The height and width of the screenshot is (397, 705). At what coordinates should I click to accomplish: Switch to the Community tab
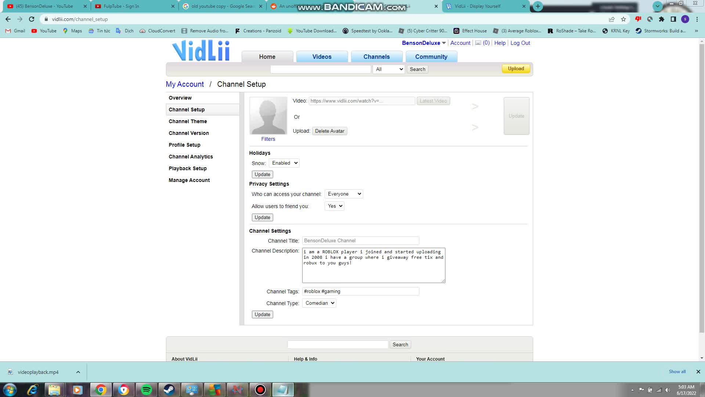click(431, 56)
